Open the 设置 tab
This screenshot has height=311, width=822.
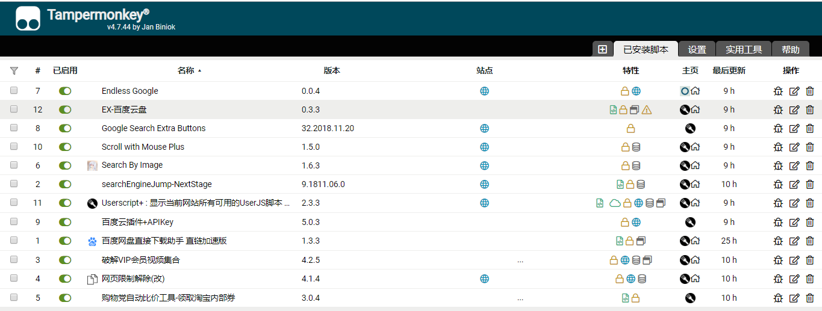coord(697,49)
